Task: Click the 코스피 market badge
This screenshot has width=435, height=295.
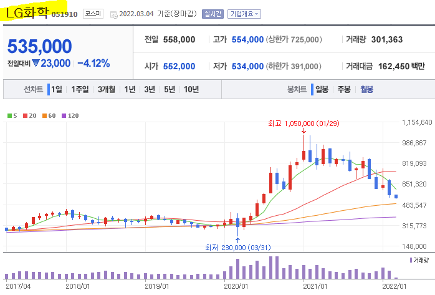Action: pos(93,14)
